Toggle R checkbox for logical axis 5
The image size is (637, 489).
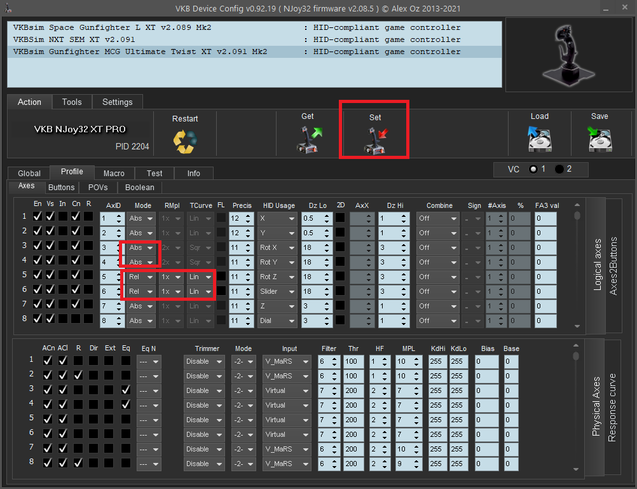click(x=88, y=275)
